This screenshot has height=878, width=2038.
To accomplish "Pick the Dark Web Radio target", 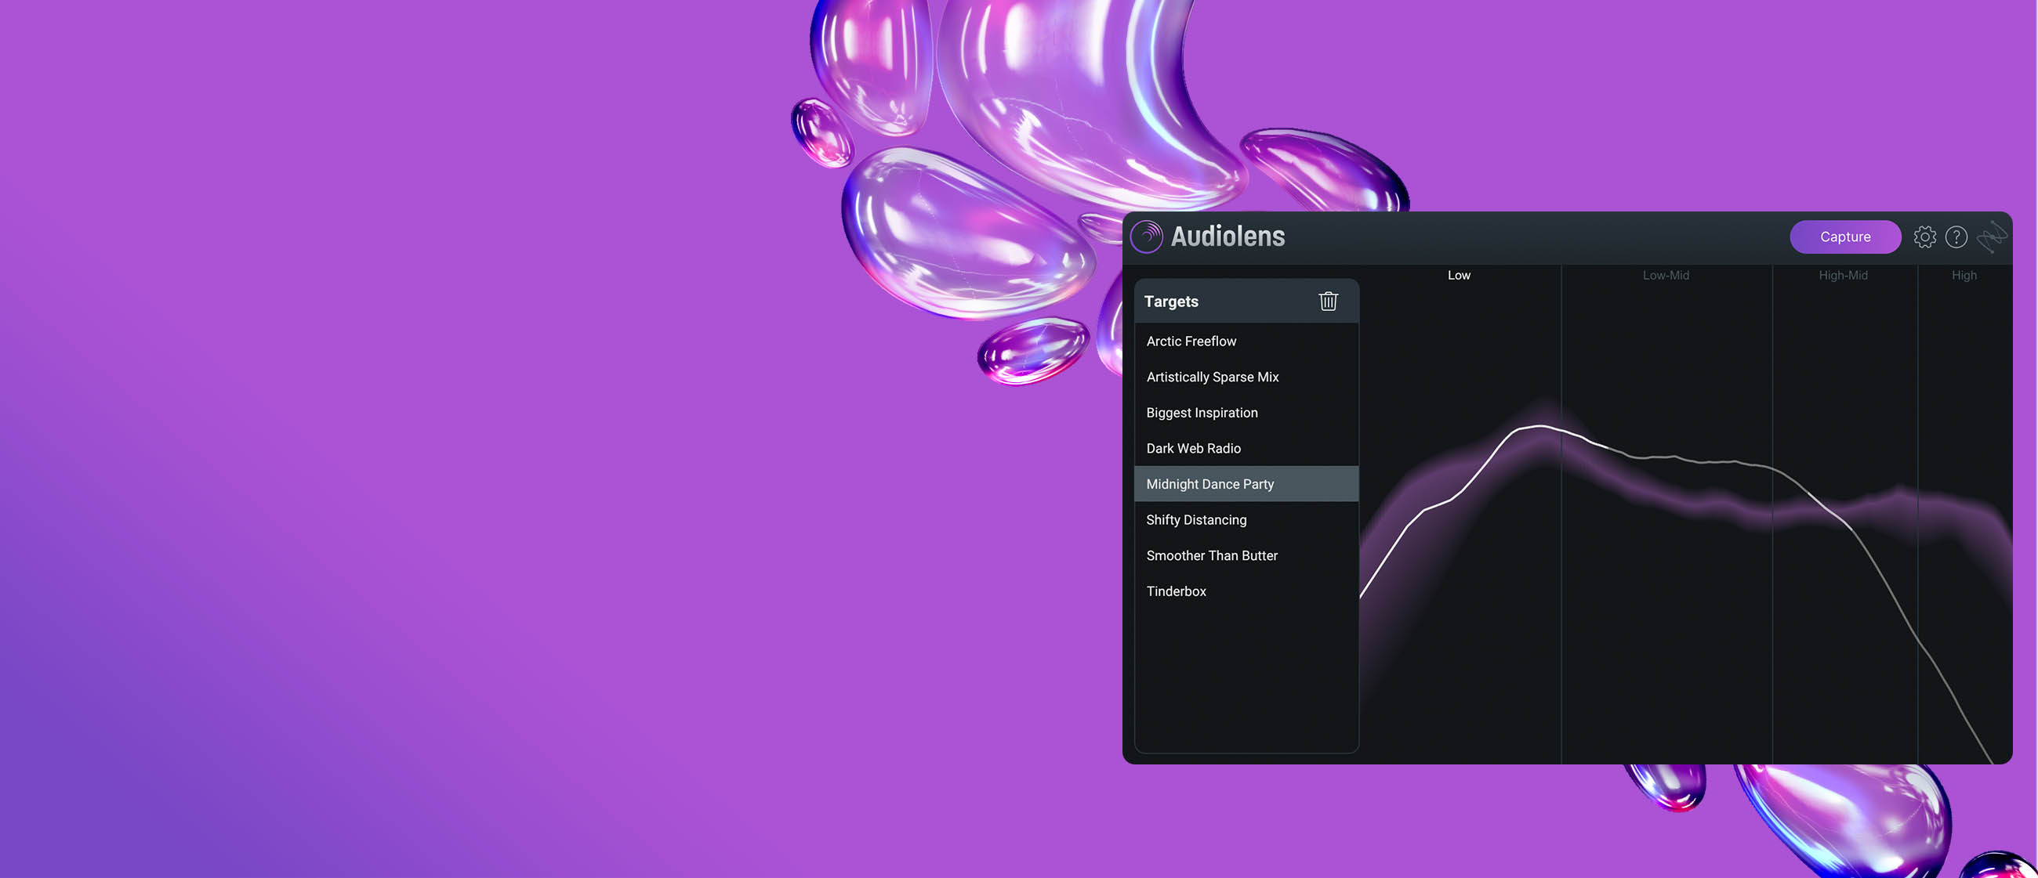I will 1246,448.
